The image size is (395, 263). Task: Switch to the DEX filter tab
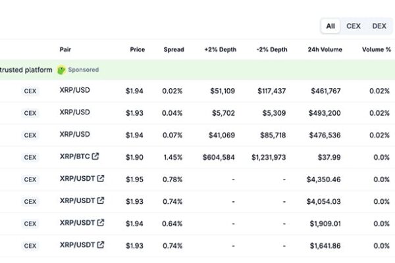pos(379,26)
